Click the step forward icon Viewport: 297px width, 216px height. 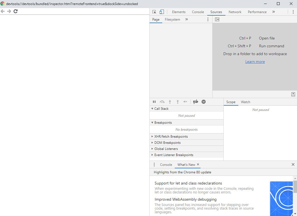pos(185,102)
